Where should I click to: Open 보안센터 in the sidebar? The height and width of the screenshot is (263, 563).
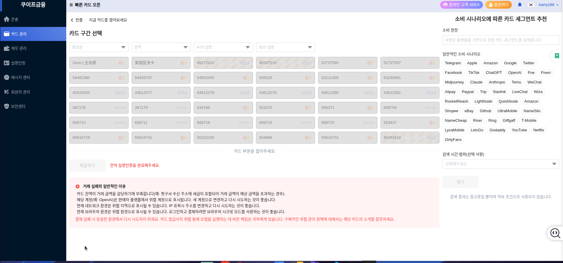pos(33,106)
